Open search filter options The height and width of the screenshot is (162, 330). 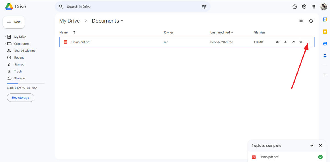click(x=204, y=6)
